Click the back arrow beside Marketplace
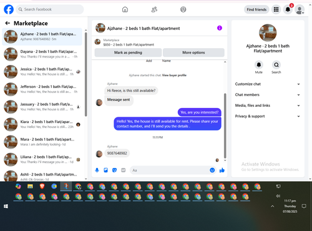Viewport: 312px width, 231px height. coord(7,23)
